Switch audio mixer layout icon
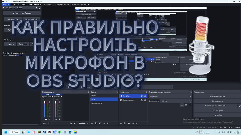This screenshot has width=241, height=135. (x=71, y=123)
